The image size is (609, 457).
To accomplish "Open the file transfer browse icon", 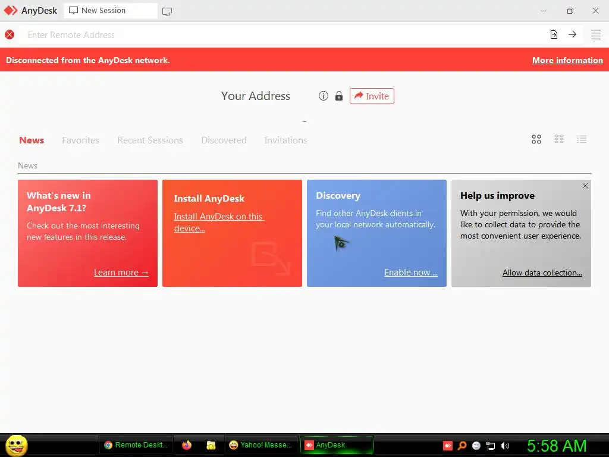I will pyautogui.click(x=554, y=35).
